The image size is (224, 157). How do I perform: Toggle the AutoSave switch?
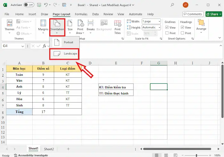tap(29, 5)
